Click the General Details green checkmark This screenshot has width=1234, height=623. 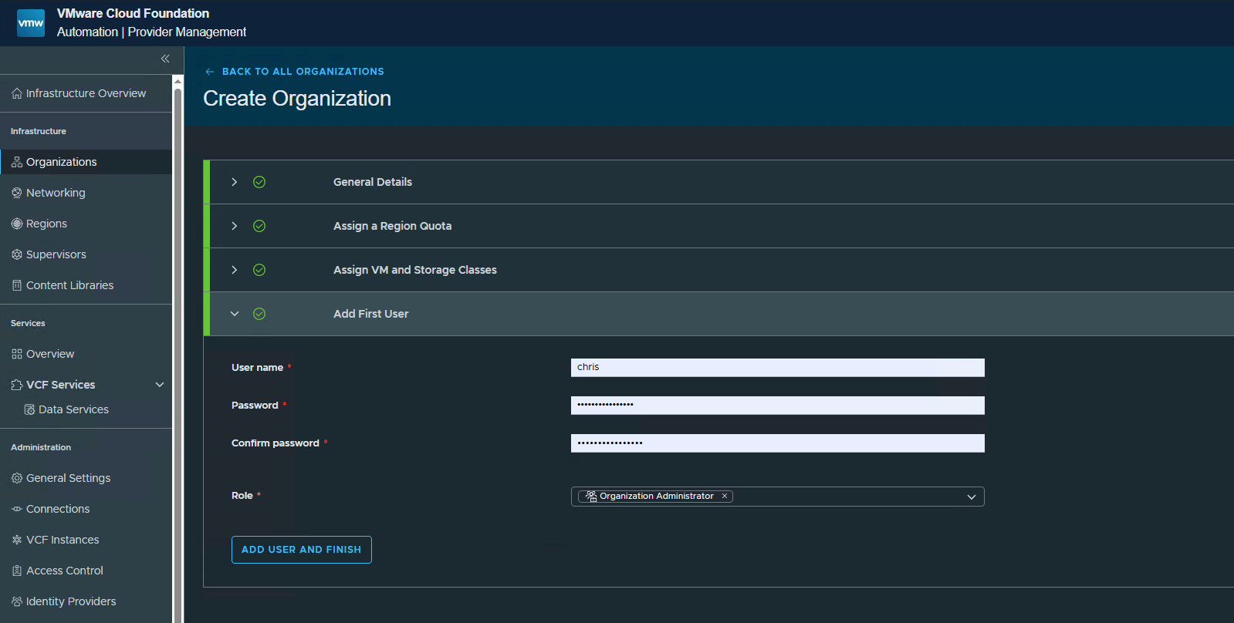pos(259,182)
